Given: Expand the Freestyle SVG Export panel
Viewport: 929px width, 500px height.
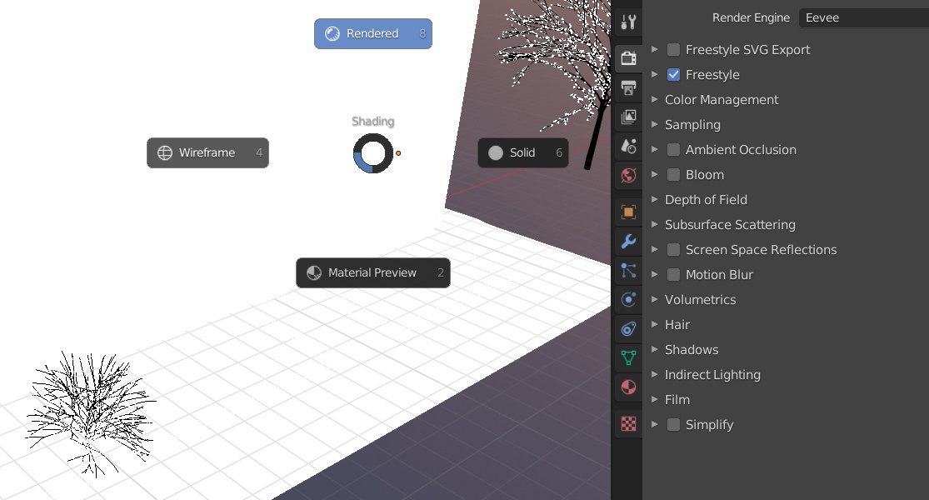Looking at the screenshot, I should click(655, 49).
